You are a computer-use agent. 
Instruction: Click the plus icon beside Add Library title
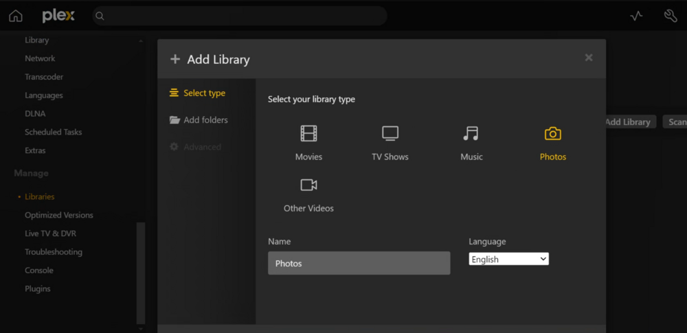(175, 59)
